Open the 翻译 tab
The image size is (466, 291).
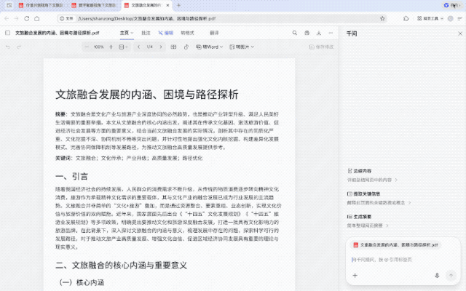(x=213, y=33)
